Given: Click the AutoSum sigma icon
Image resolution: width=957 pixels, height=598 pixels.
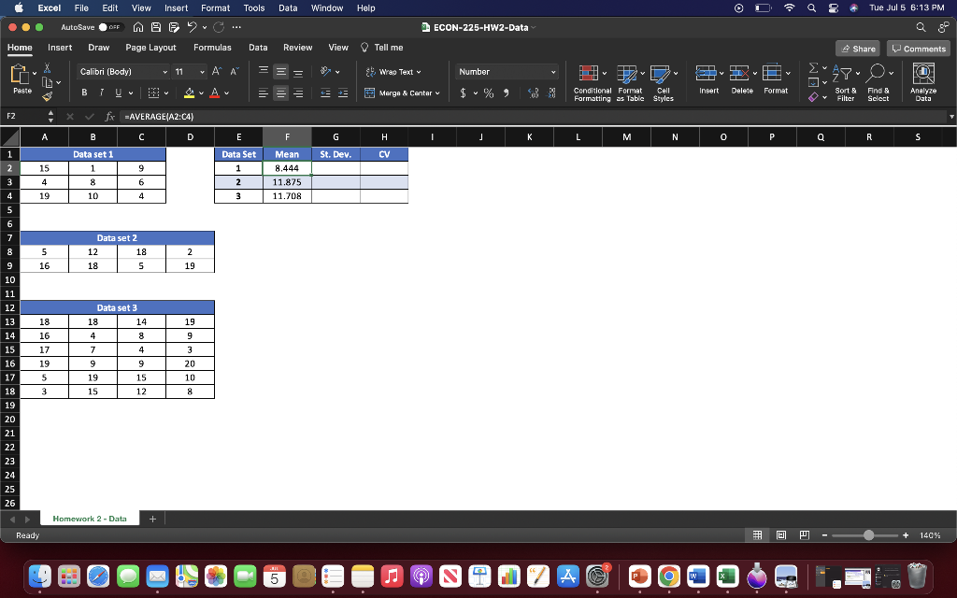Looking at the screenshot, I should click(814, 67).
